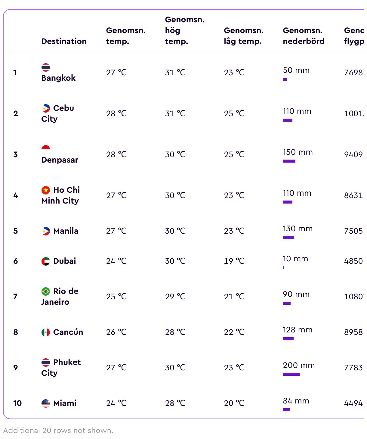Click the Vietnam flag beside Ho Chi
The height and width of the screenshot is (439, 367).
click(46, 190)
